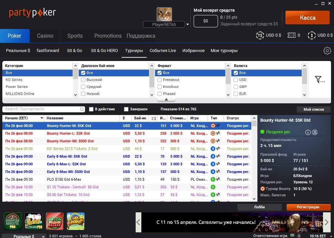Check the 'Средний' buy-in range checkbox
334x238 pixels.
pyautogui.click(x=83, y=87)
